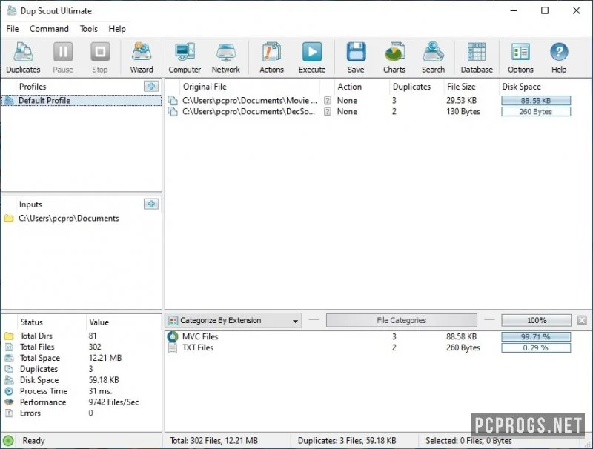The height and width of the screenshot is (449, 593).
Task: Click the Duplicates toolbar icon
Action: click(23, 58)
